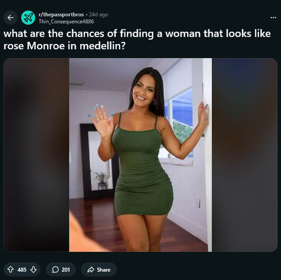
Task: Visit the r/thepassportbros community link
Action: click(61, 15)
